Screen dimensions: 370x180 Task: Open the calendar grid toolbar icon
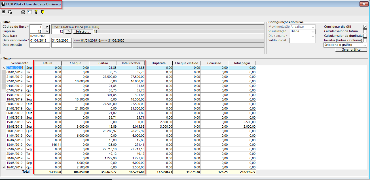pyautogui.click(x=29, y=12)
